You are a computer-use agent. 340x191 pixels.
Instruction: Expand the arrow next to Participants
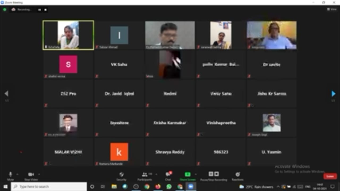156,174
